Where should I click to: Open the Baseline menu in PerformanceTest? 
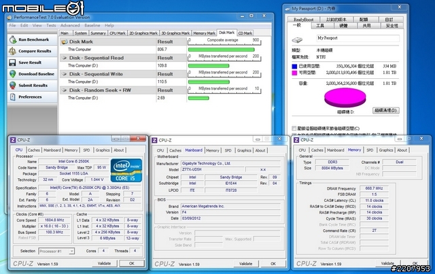[92, 25]
